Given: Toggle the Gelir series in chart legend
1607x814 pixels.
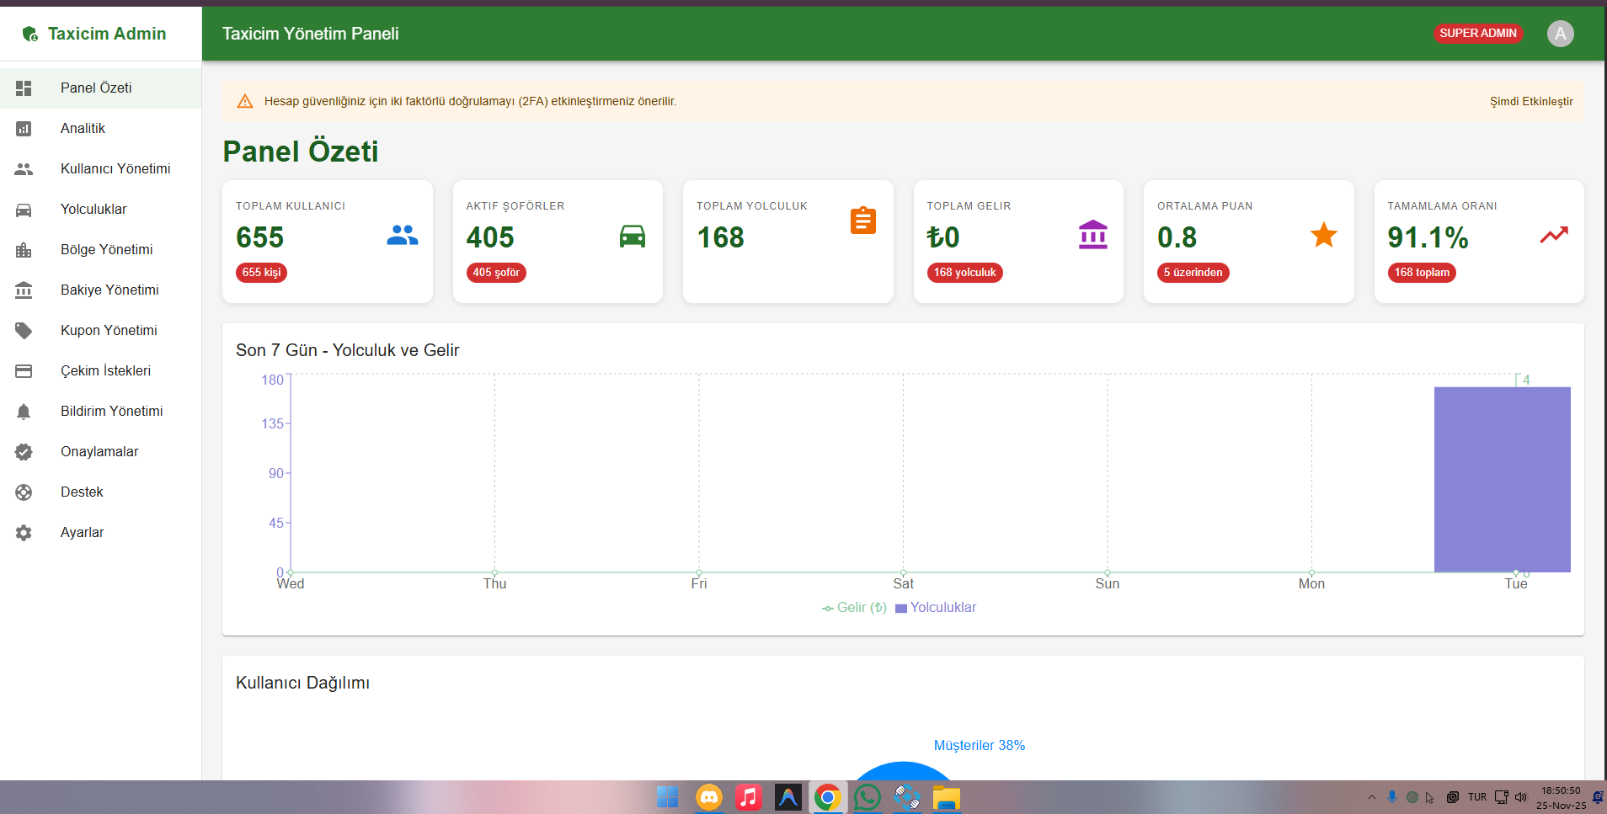Looking at the screenshot, I should click(x=854, y=608).
